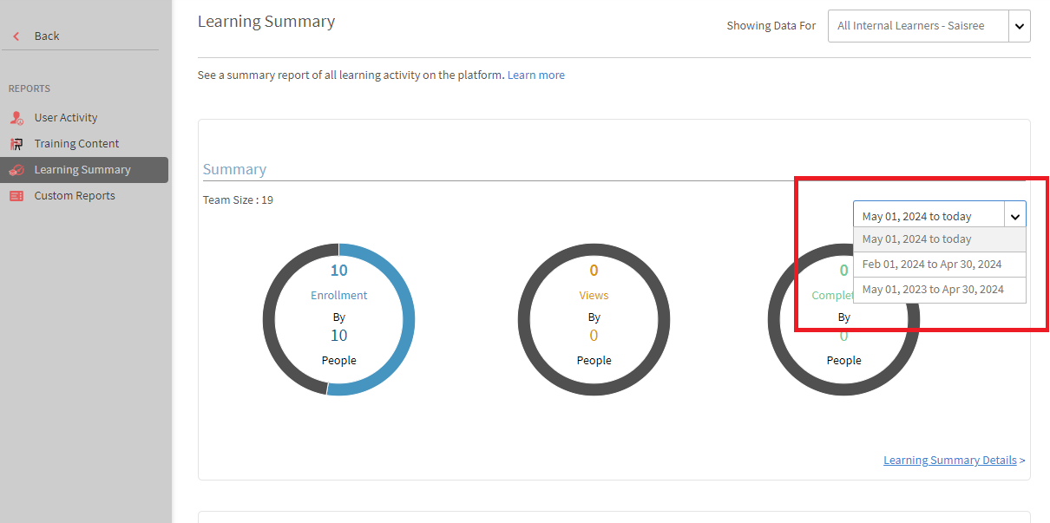Navigate to Custom Reports

(x=75, y=196)
